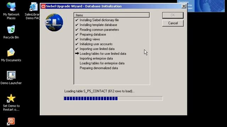Click the checkmark beside Installing Siebel dictionary file
Image resolution: width=227 pixels, height=127 pixels.
[77, 20]
